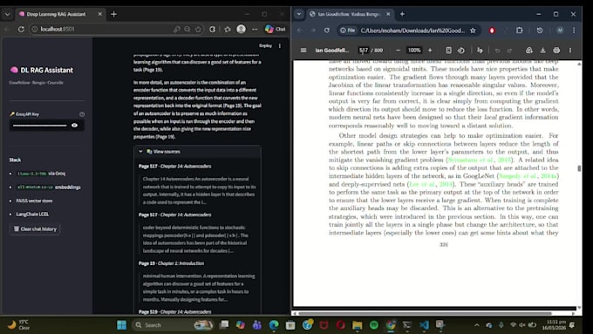Click the PDF vertical scrollbar thumb
Screen dimensions: 593x334
click(x=579, y=168)
